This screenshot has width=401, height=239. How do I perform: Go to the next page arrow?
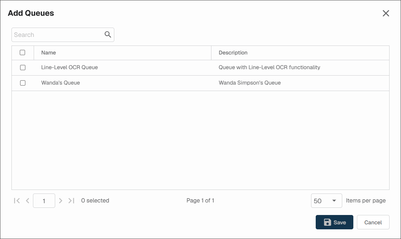coord(61,201)
